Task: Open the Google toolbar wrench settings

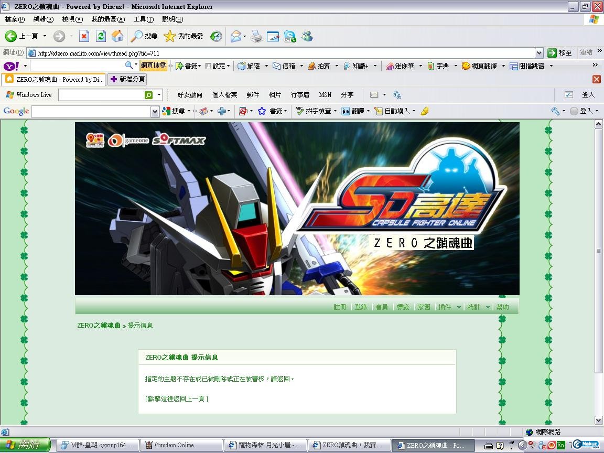Action: pyautogui.click(x=556, y=111)
